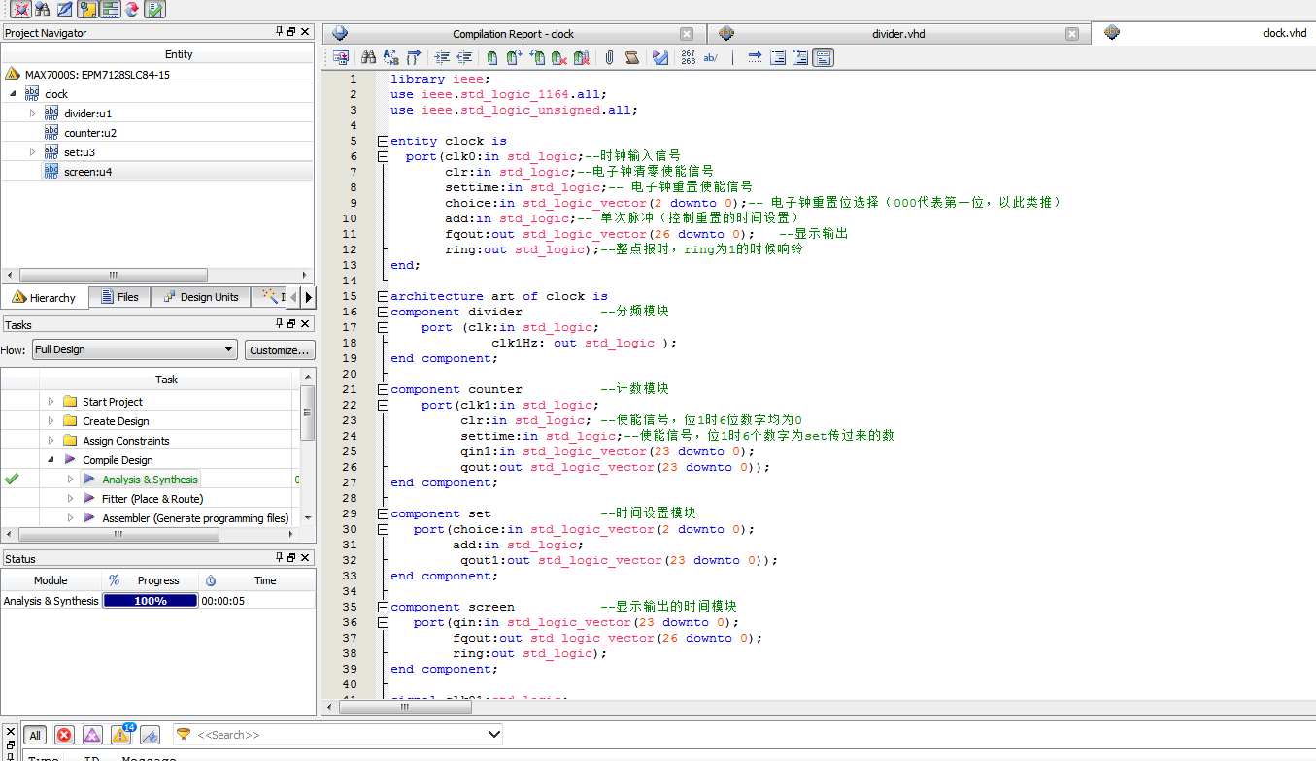The image size is (1316, 761).
Task: Click the red-blue refresh arrows icon
Action: (132, 10)
